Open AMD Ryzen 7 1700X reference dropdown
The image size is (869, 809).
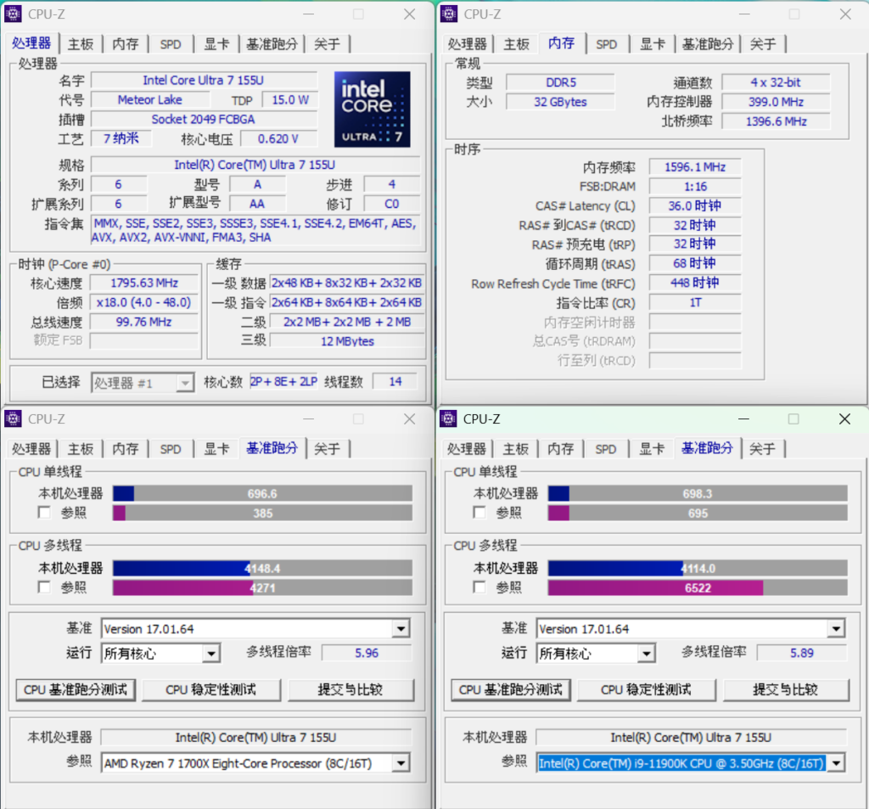click(x=255, y=763)
